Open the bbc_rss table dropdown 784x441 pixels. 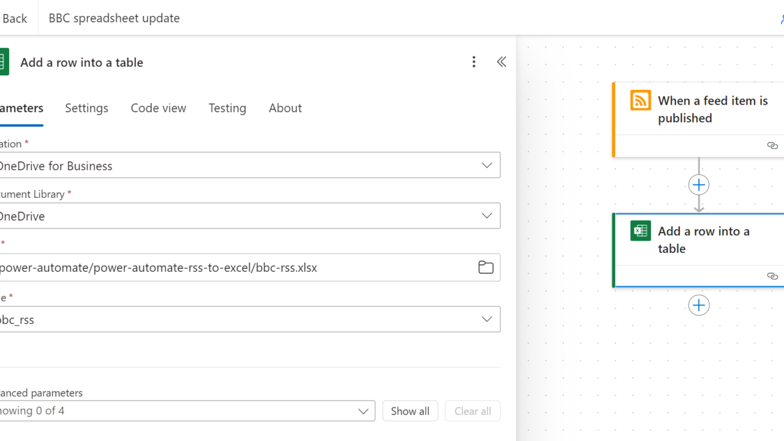point(487,319)
